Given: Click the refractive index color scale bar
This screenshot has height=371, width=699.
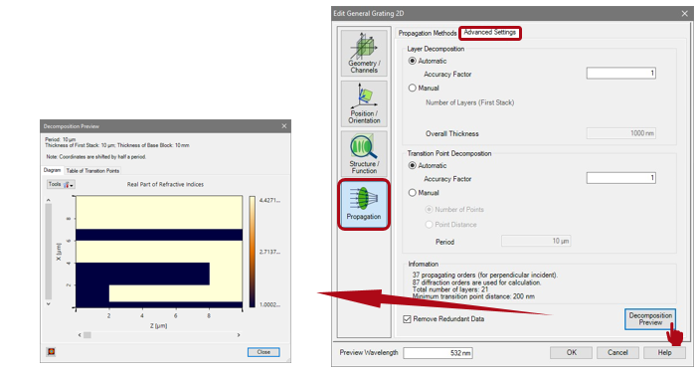Looking at the screenshot, I should (253, 252).
